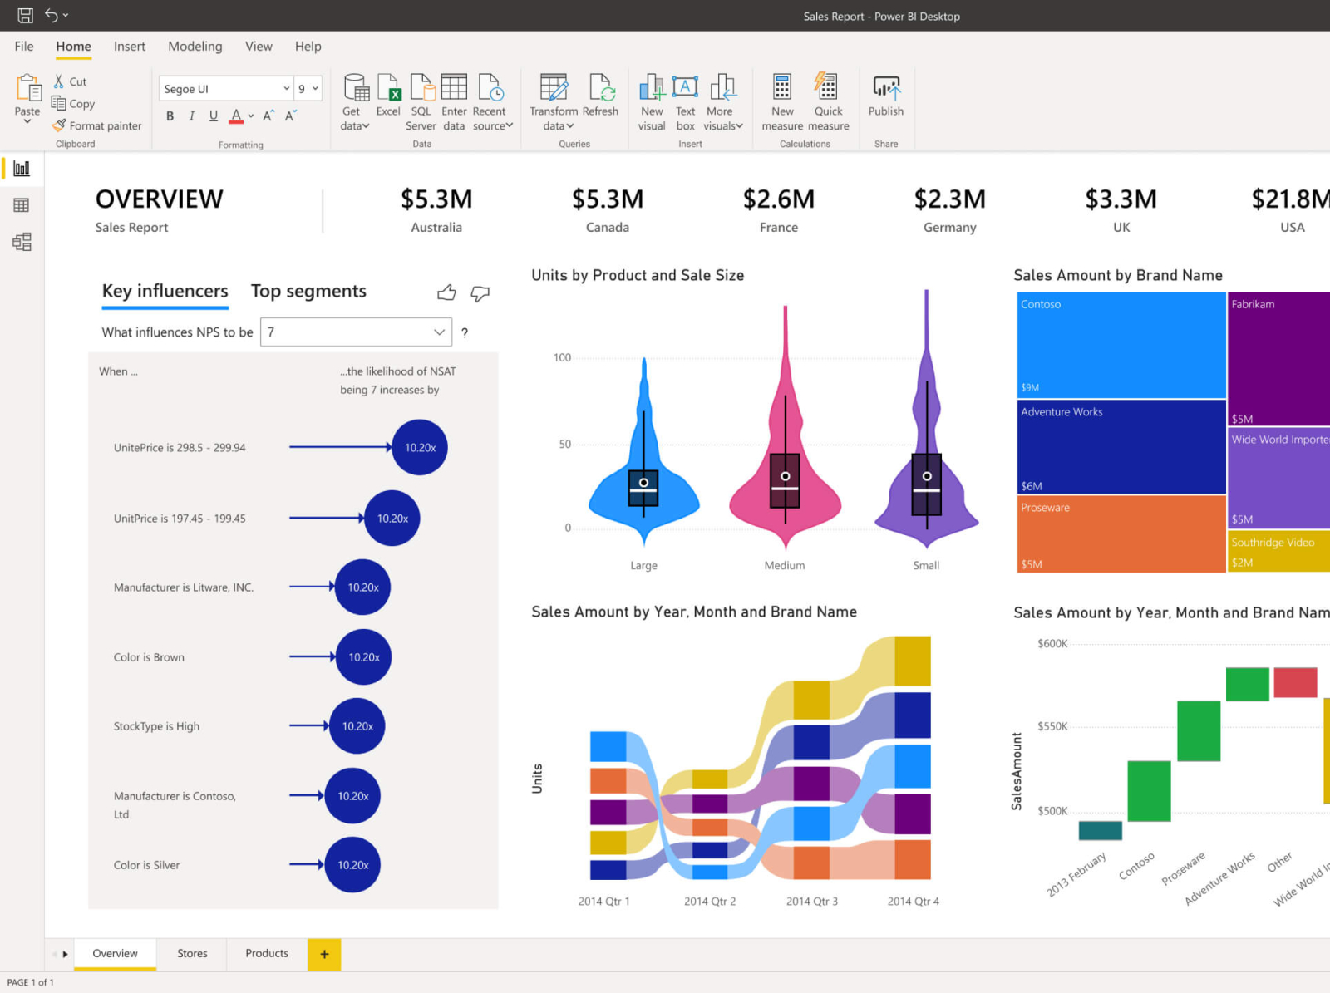Switch to the Stores page tab

pos(192,953)
